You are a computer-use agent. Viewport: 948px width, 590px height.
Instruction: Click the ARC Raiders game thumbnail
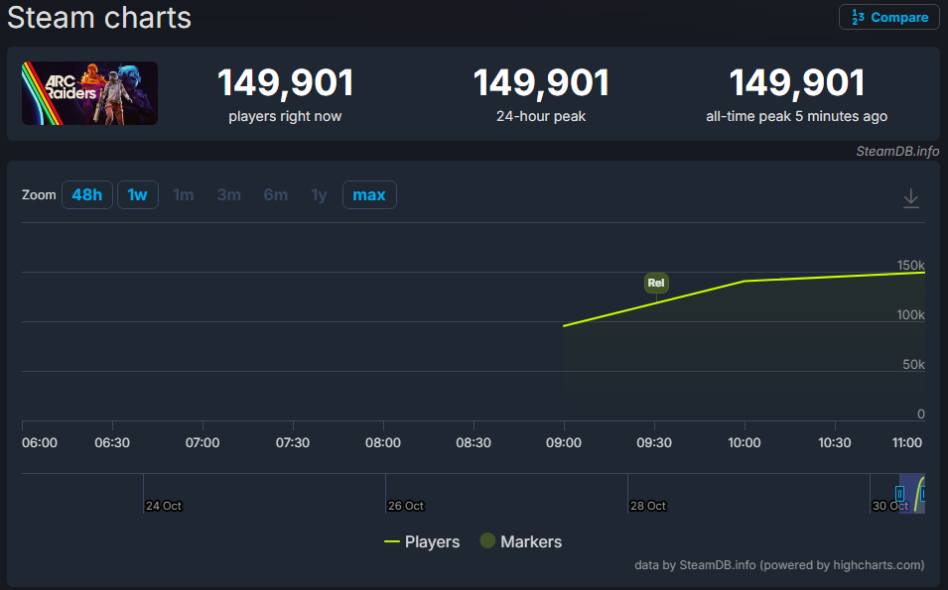click(89, 93)
